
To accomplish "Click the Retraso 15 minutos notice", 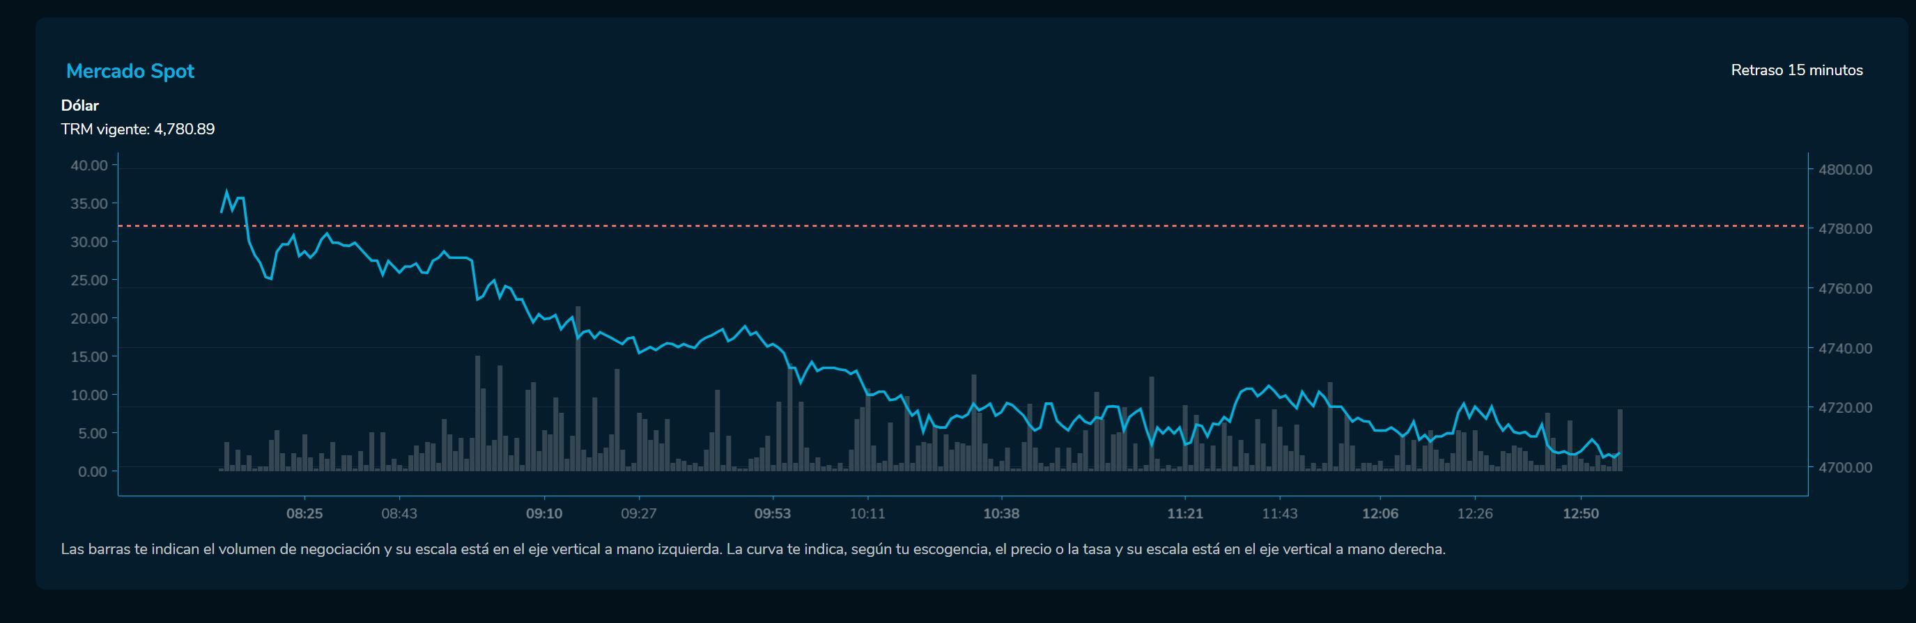I will (1796, 70).
